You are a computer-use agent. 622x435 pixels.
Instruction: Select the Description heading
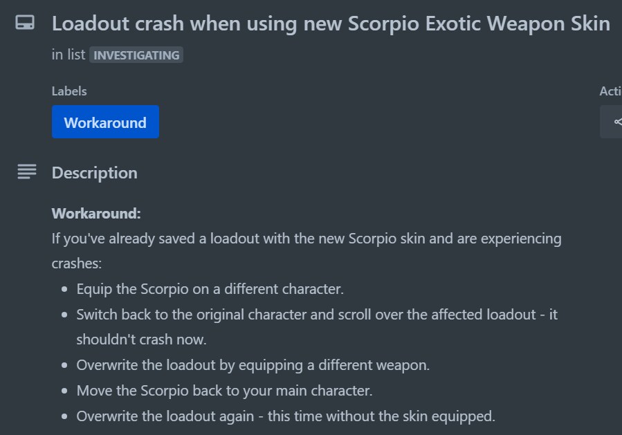point(94,173)
